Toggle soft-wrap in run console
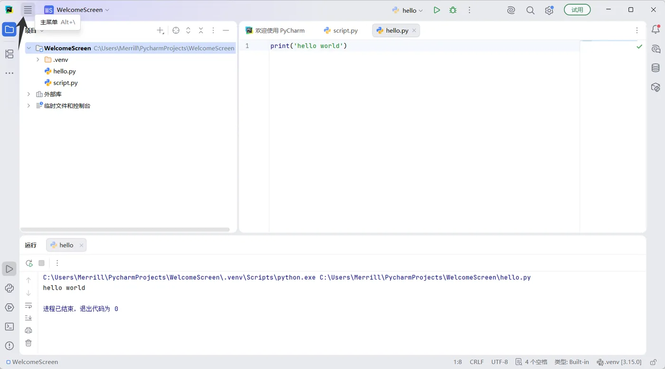 [x=28, y=305]
